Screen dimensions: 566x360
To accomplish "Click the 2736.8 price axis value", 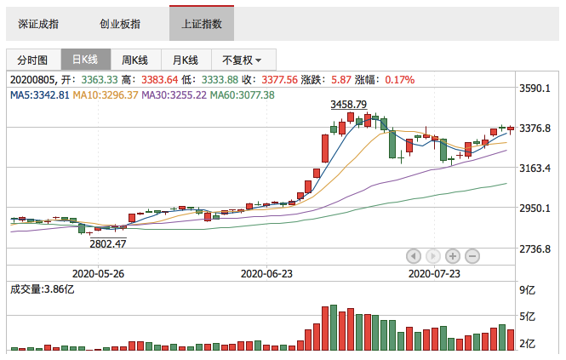I will click(535, 249).
